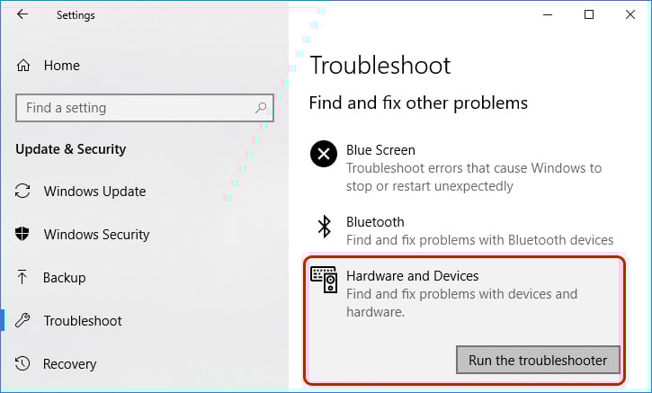Image resolution: width=652 pixels, height=393 pixels.
Task: Select Recovery in the sidebar
Action: click(x=69, y=364)
